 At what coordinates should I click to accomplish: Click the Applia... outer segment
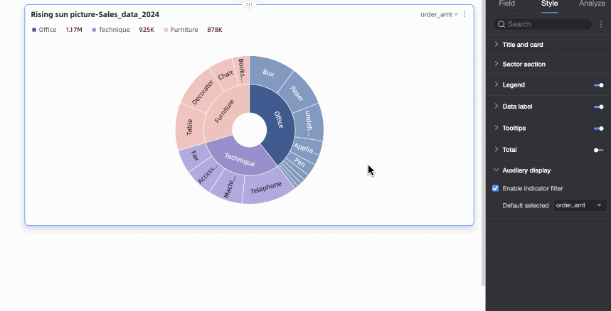(306, 148)
